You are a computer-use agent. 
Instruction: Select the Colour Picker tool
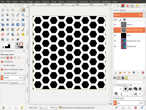18,15
